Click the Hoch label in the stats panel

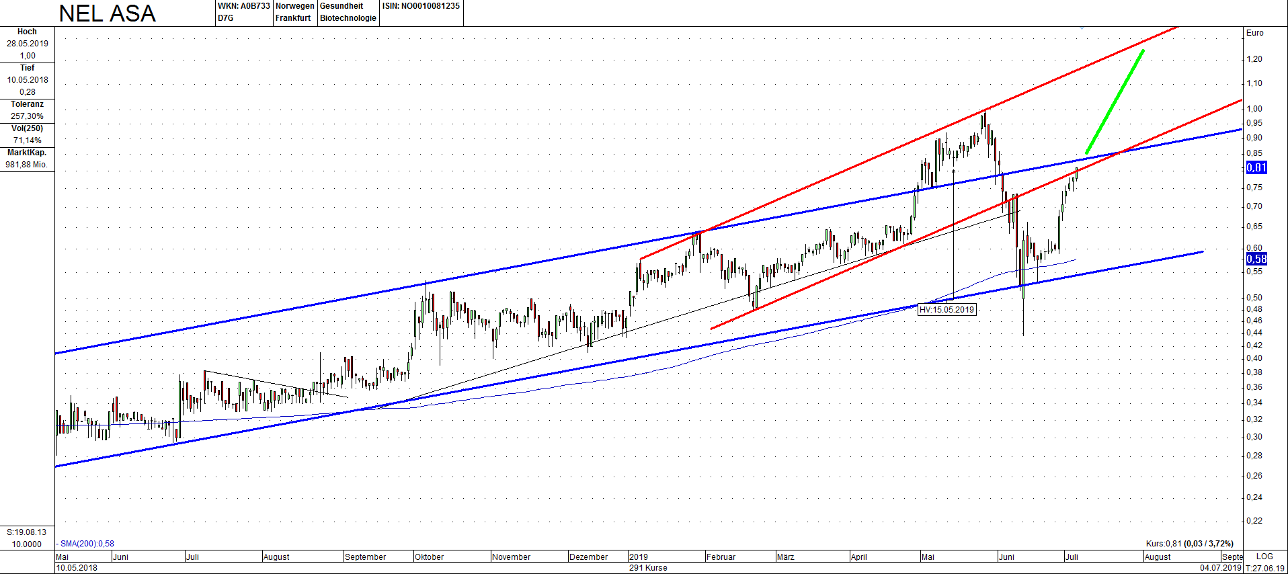pyautogui.click(x=27, y=32)
